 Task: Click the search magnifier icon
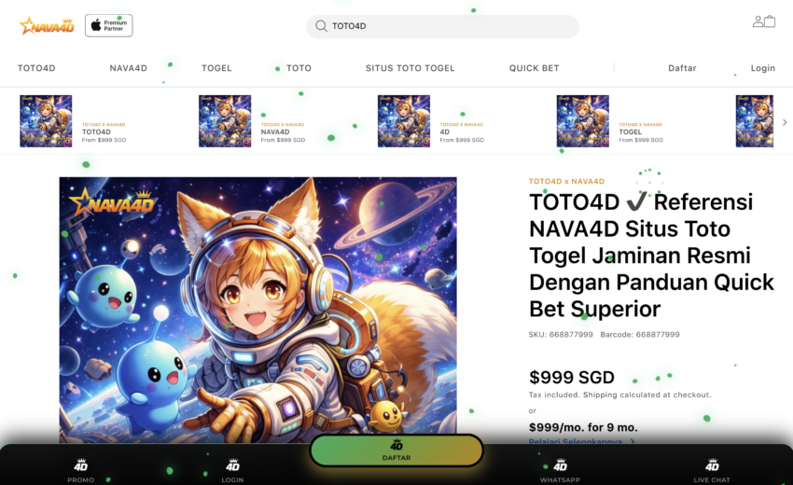[x=321, y=26]
